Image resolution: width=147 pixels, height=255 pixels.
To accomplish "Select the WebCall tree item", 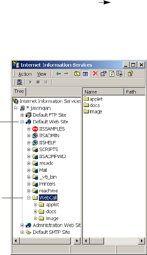I will [x=48, y=198].
